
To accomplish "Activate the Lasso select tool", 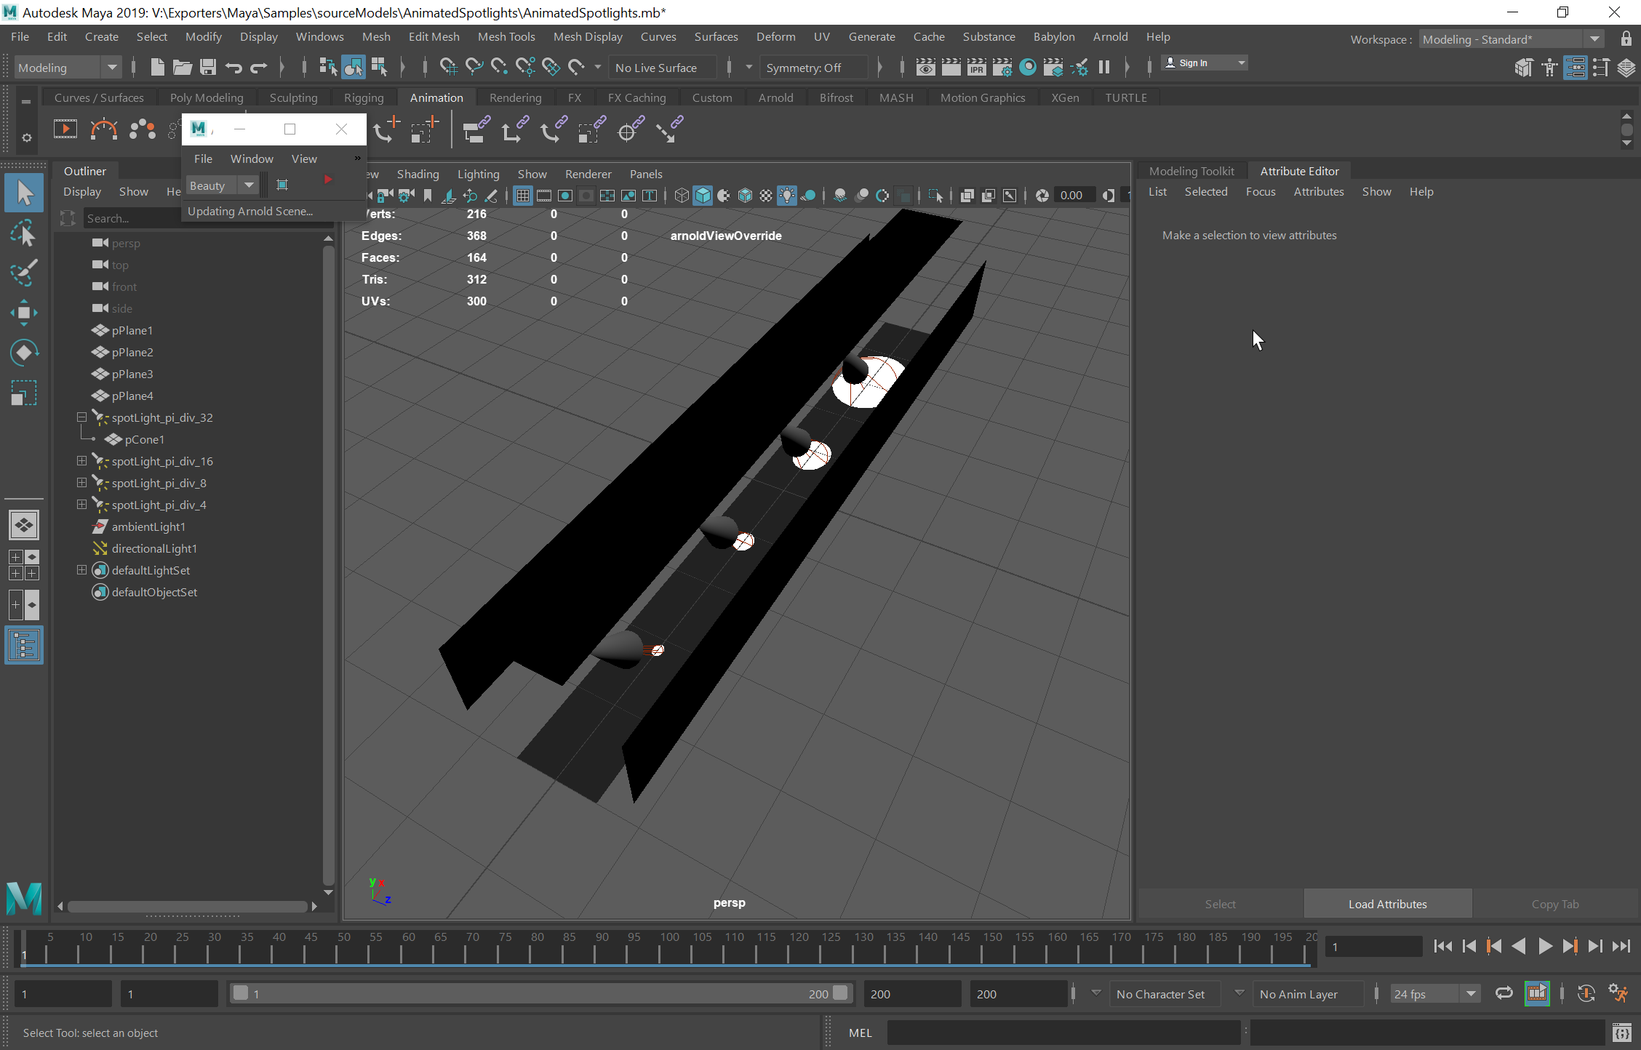I will click(24, 233).
